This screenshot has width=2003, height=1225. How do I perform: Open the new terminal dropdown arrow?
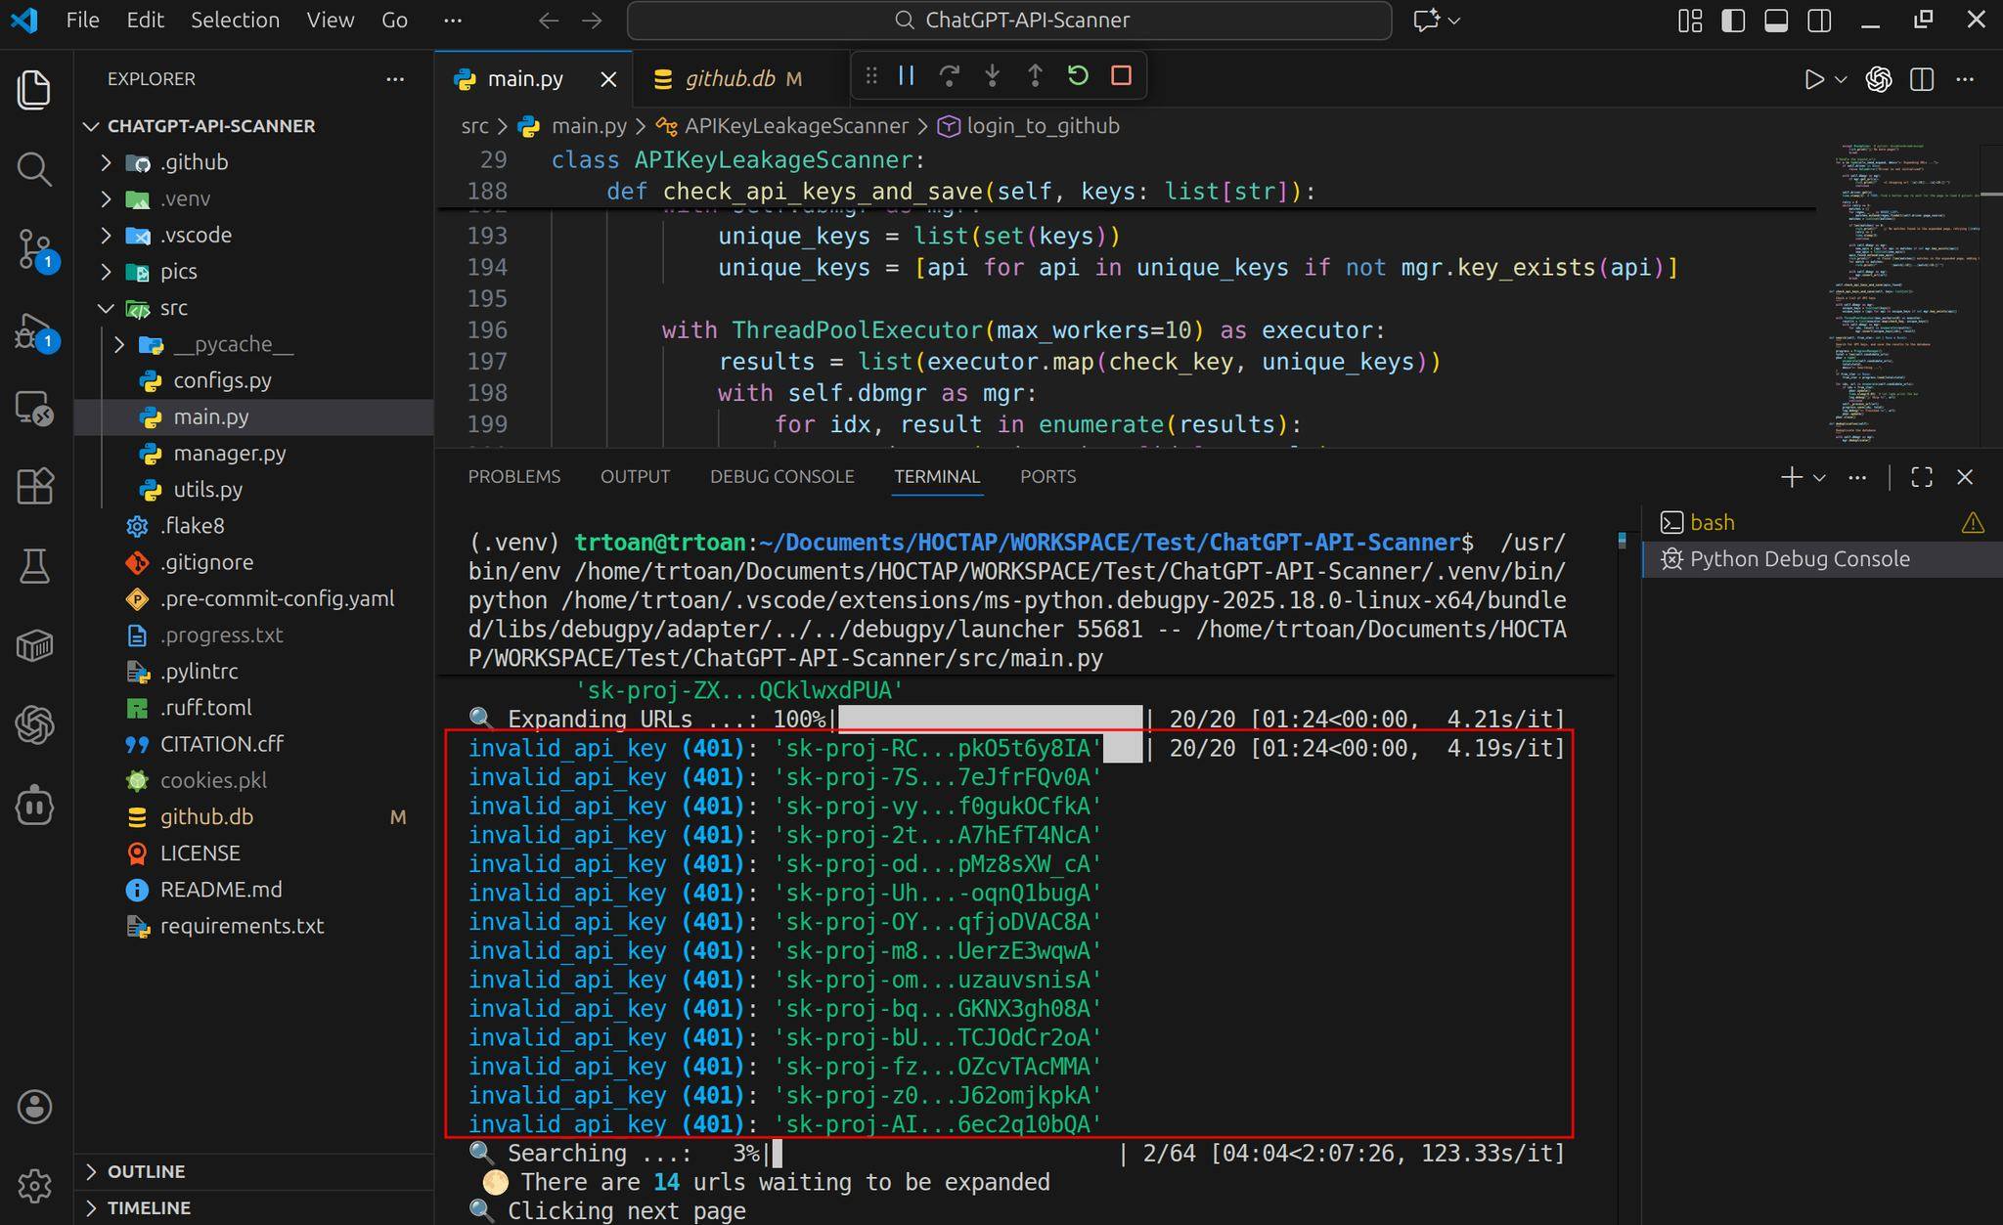click(x=1819, y=477)
